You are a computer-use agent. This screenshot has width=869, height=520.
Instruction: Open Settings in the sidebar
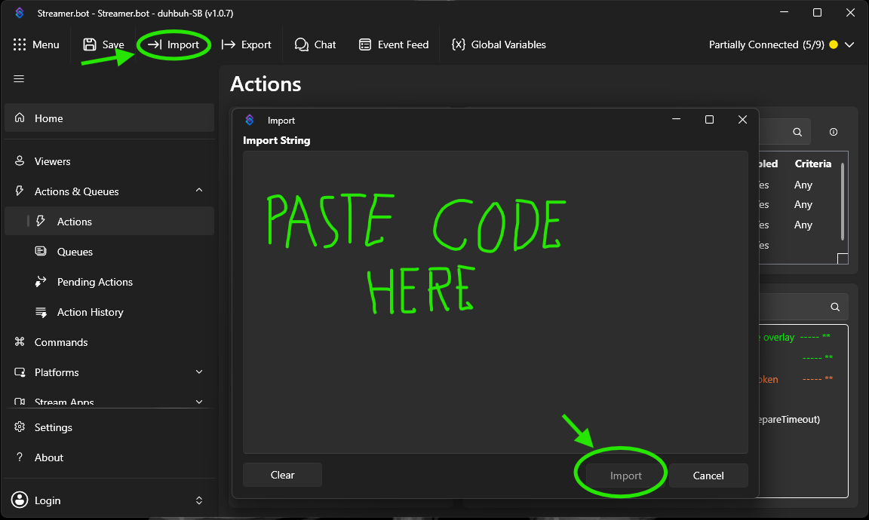pos(109,427)
